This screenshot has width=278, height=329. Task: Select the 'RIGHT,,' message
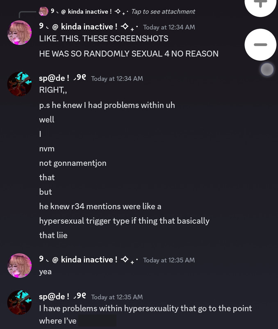click(53, 90)
